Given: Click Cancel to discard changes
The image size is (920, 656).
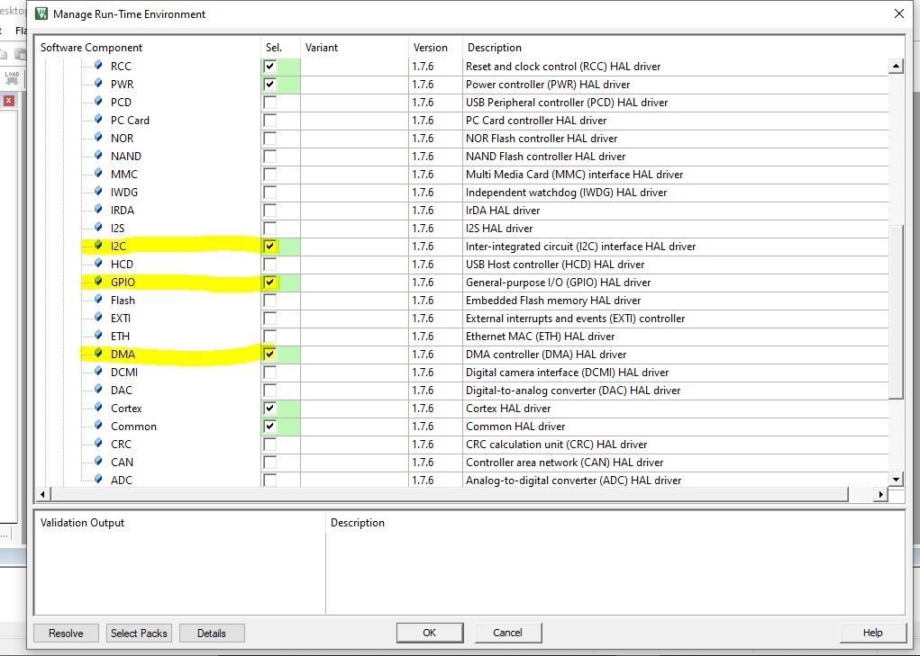Looking at the screenshot, I should coord(507,633).
